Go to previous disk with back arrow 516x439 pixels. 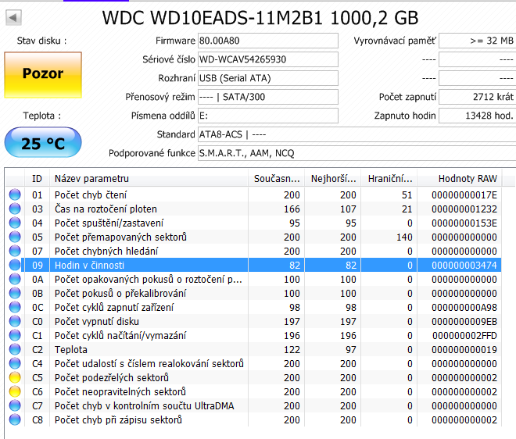(x=13, y=17)
